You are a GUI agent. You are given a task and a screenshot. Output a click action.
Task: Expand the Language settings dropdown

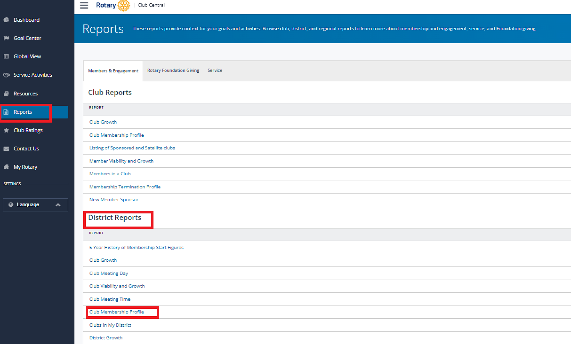[28, 205]
